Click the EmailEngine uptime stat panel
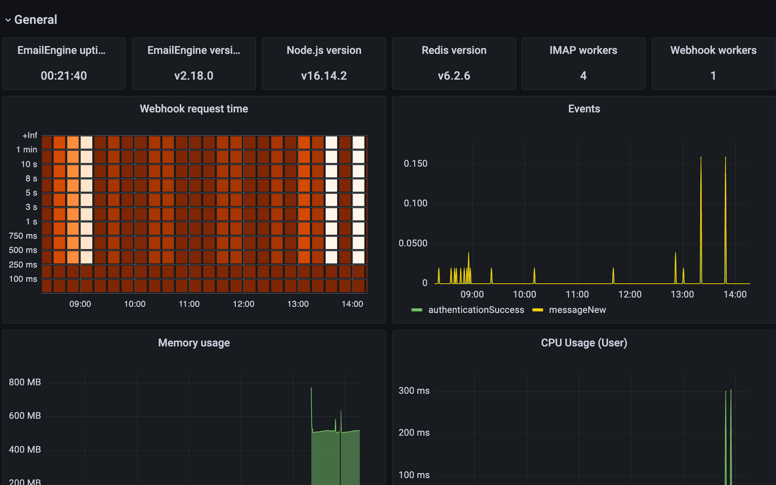 [64, 64]
